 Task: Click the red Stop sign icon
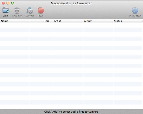click(x=41, y=10)
